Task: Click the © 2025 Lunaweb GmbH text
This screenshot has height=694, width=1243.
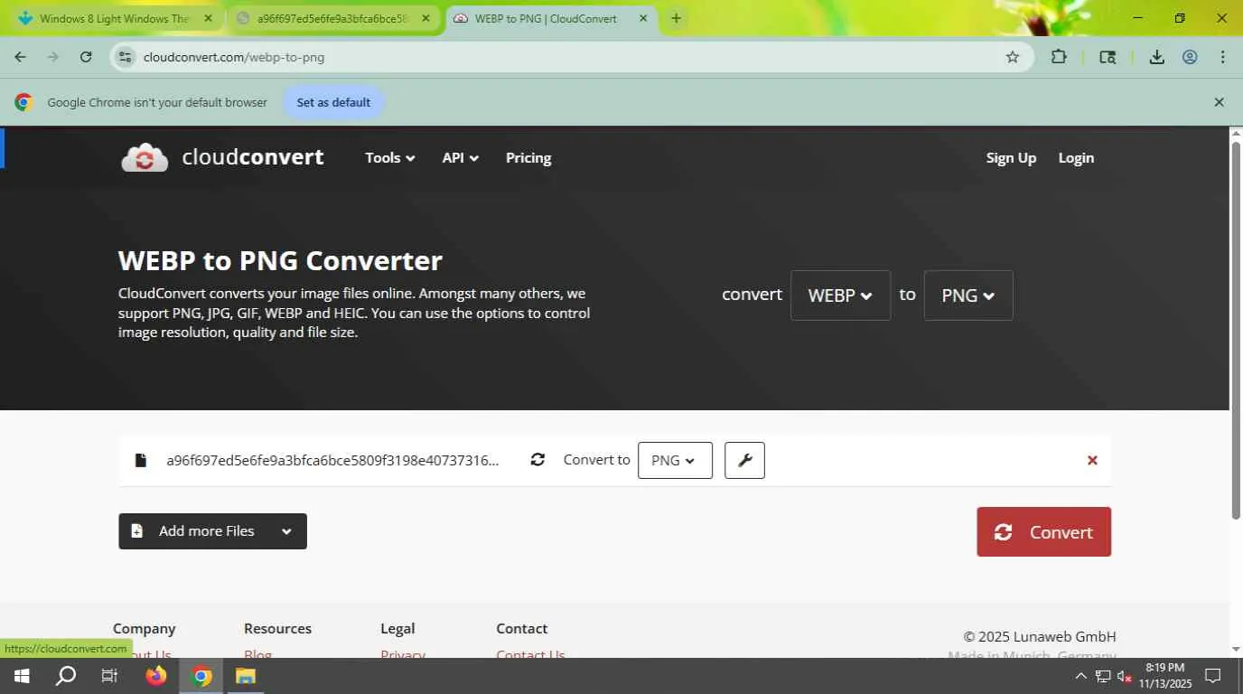Action: coord(1039,636)
